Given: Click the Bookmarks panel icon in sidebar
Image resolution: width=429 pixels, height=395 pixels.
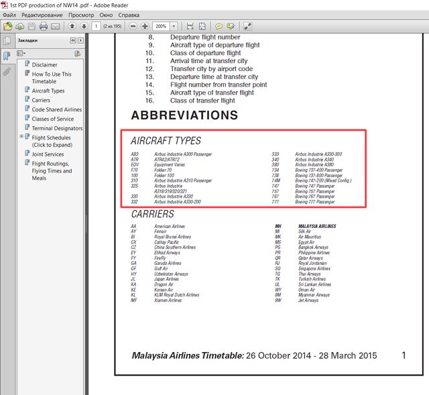Looking at the screenshot, I should click(x=7, y=56).
